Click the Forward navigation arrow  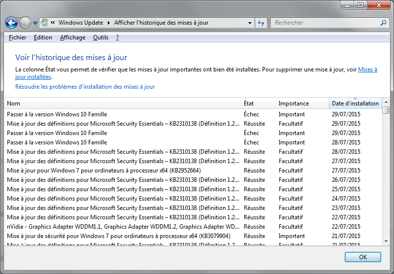(x=25, y=23)
